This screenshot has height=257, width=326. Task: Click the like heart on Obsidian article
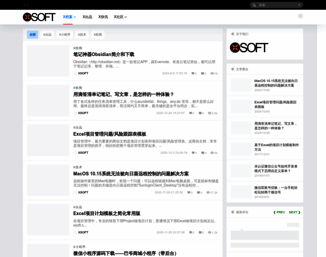193,73
